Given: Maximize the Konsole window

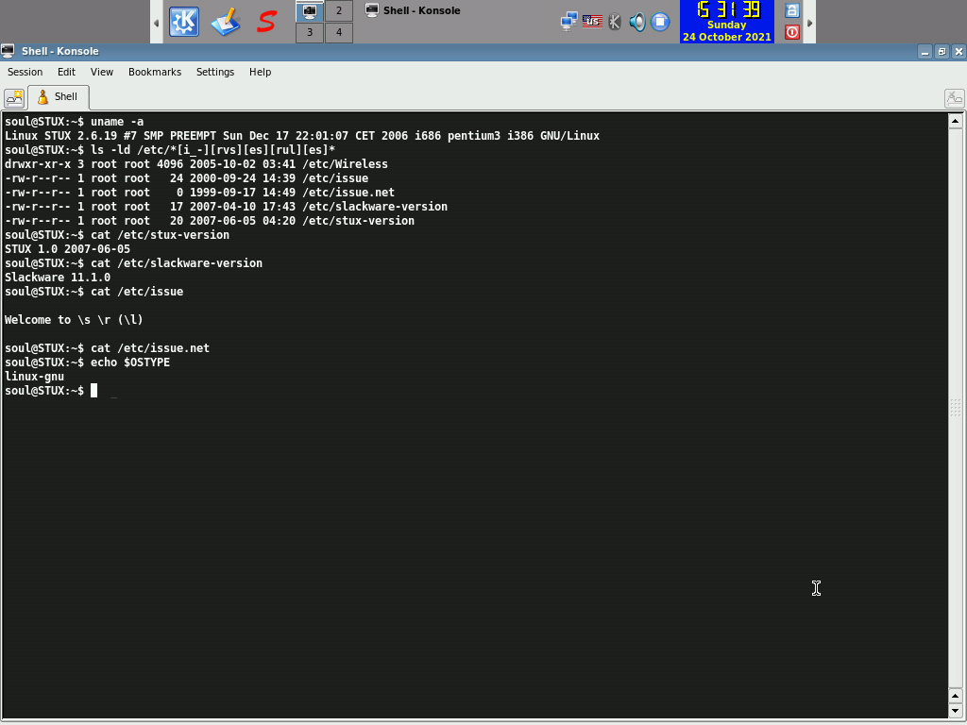Looking at the screenshot, I should coord(942,52).
